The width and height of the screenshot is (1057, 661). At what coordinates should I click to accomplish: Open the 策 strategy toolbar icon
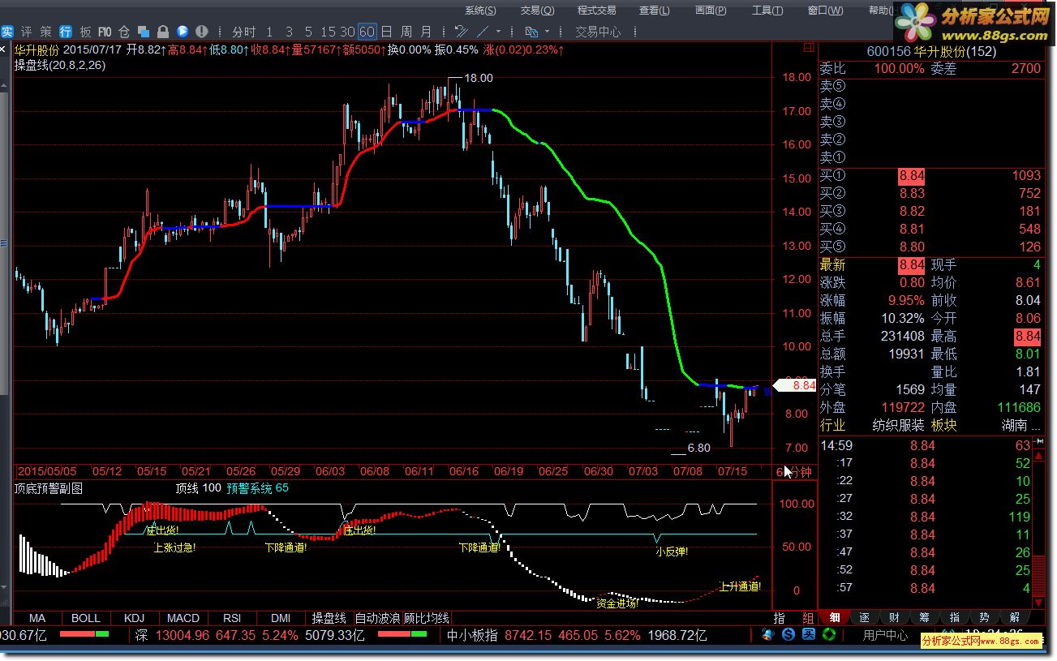(x=46, y=32)
